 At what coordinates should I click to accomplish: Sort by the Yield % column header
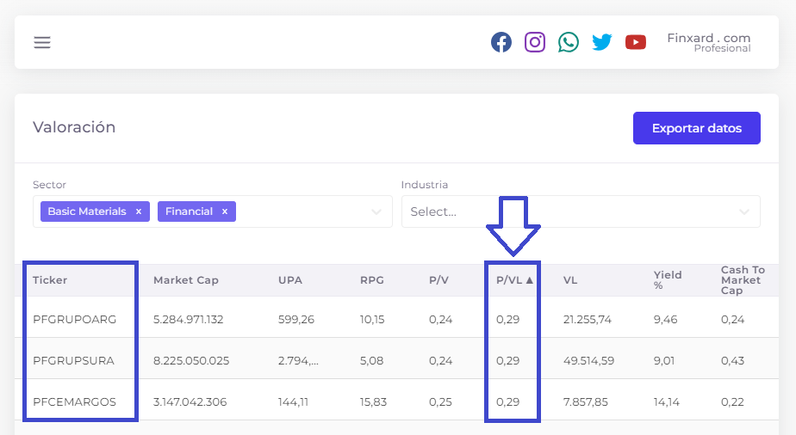click(x=667, y=280)
